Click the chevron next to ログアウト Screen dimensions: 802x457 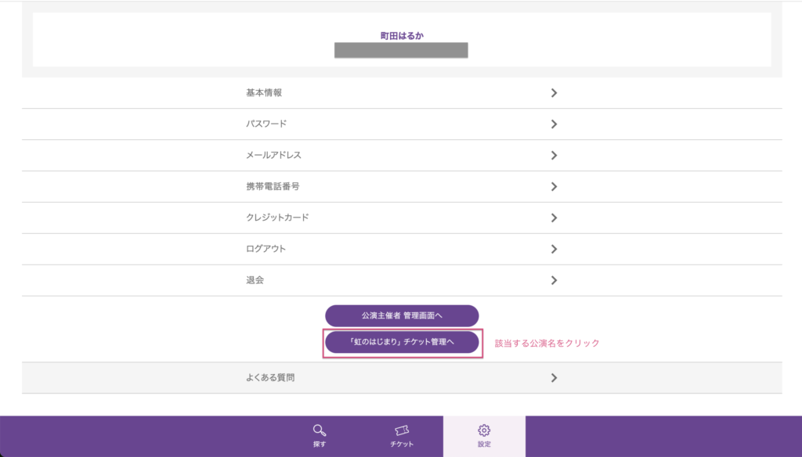point(554,249)
